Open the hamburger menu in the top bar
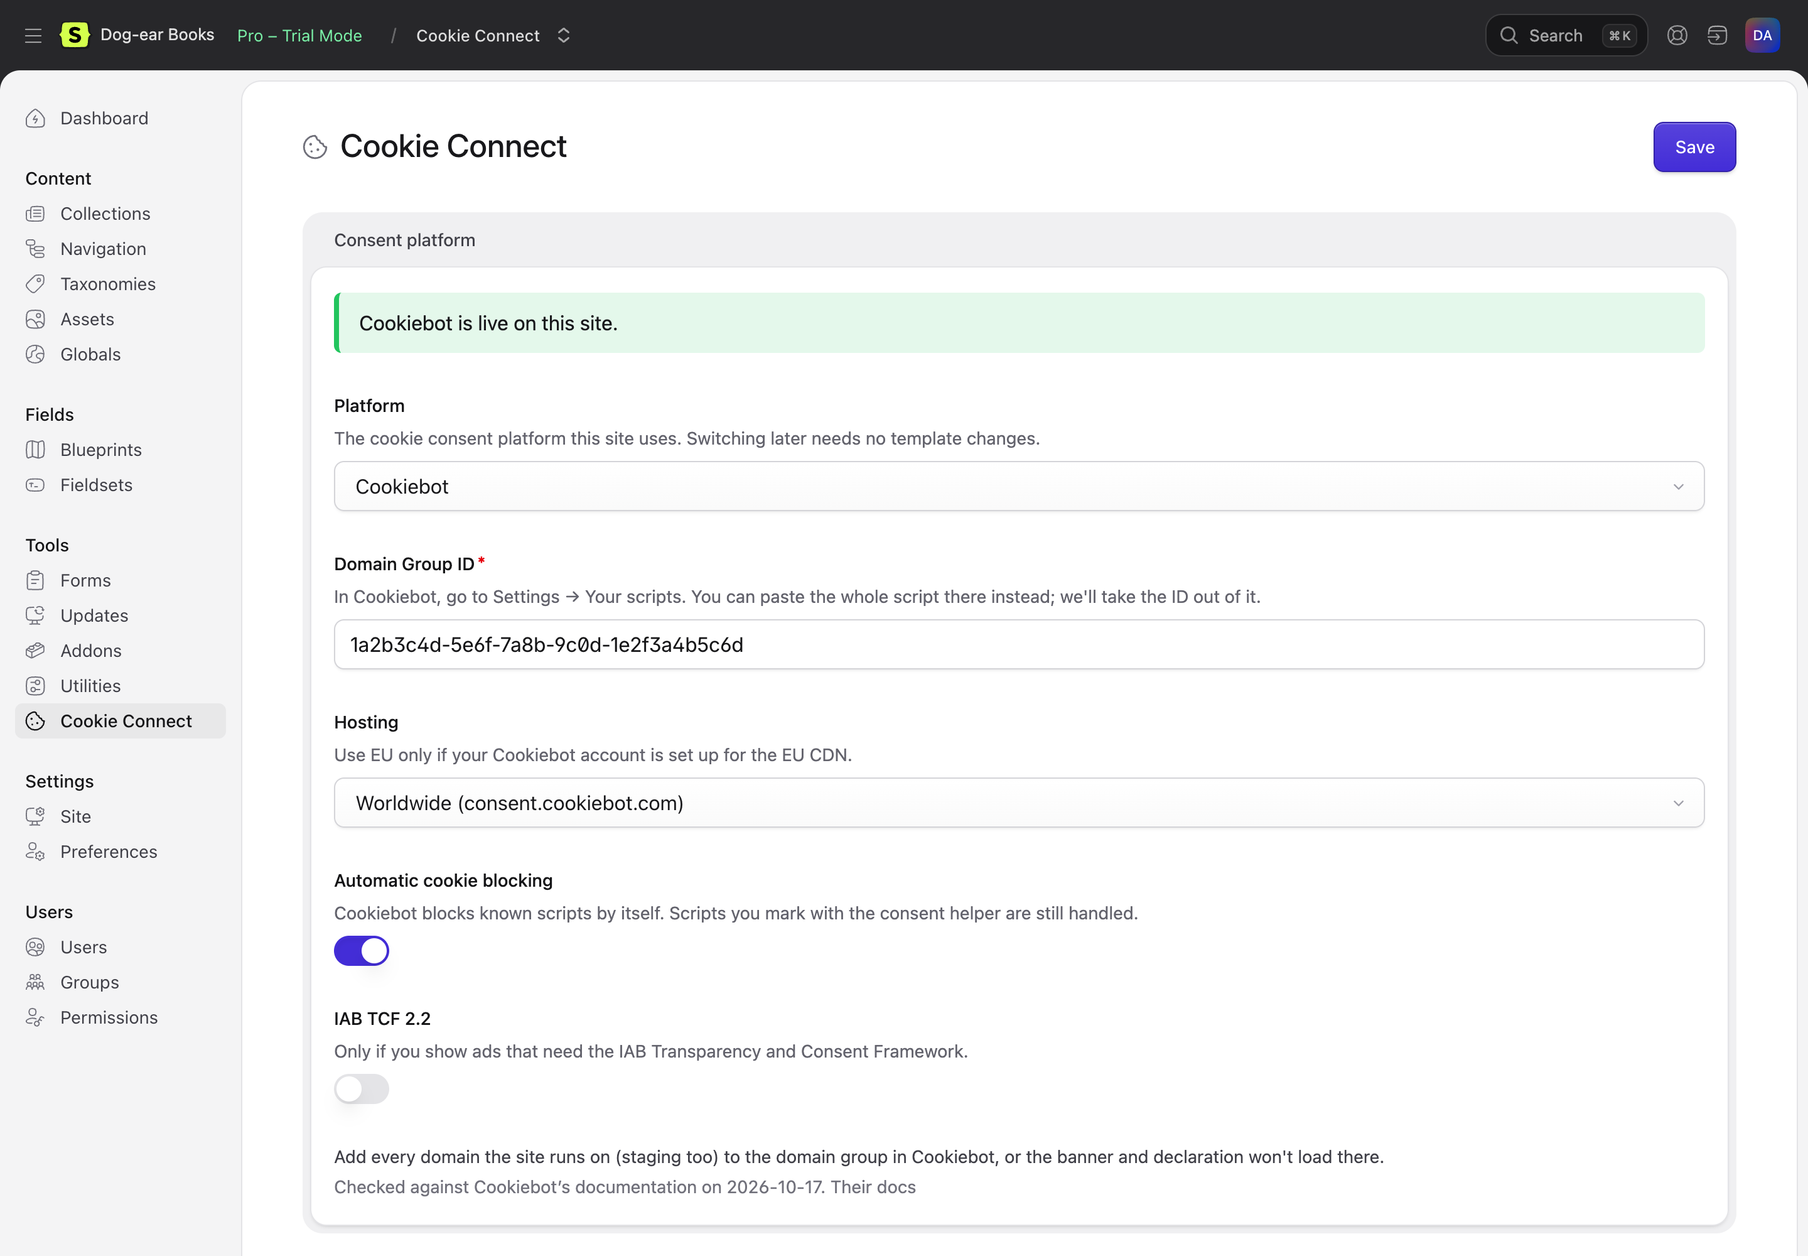 [x=33, y=35]
